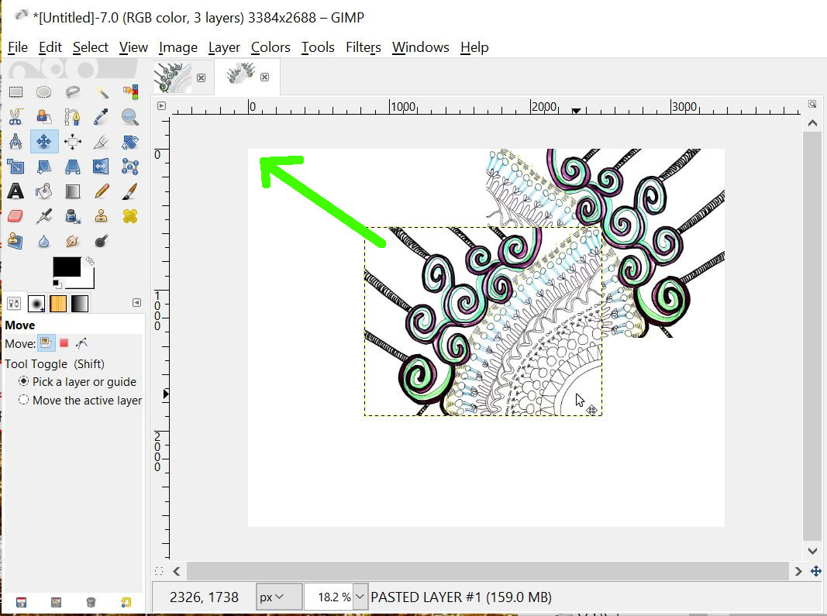
Task: Select the Paintbrush tool
Action: click(129, 191)
